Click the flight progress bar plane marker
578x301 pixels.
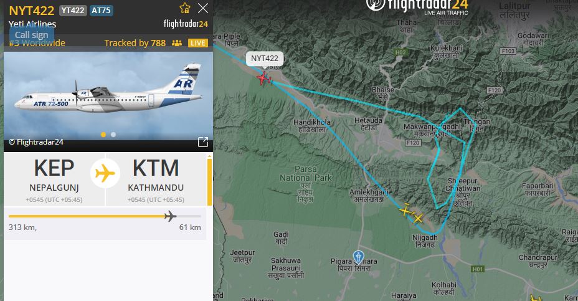click(170, 216)
